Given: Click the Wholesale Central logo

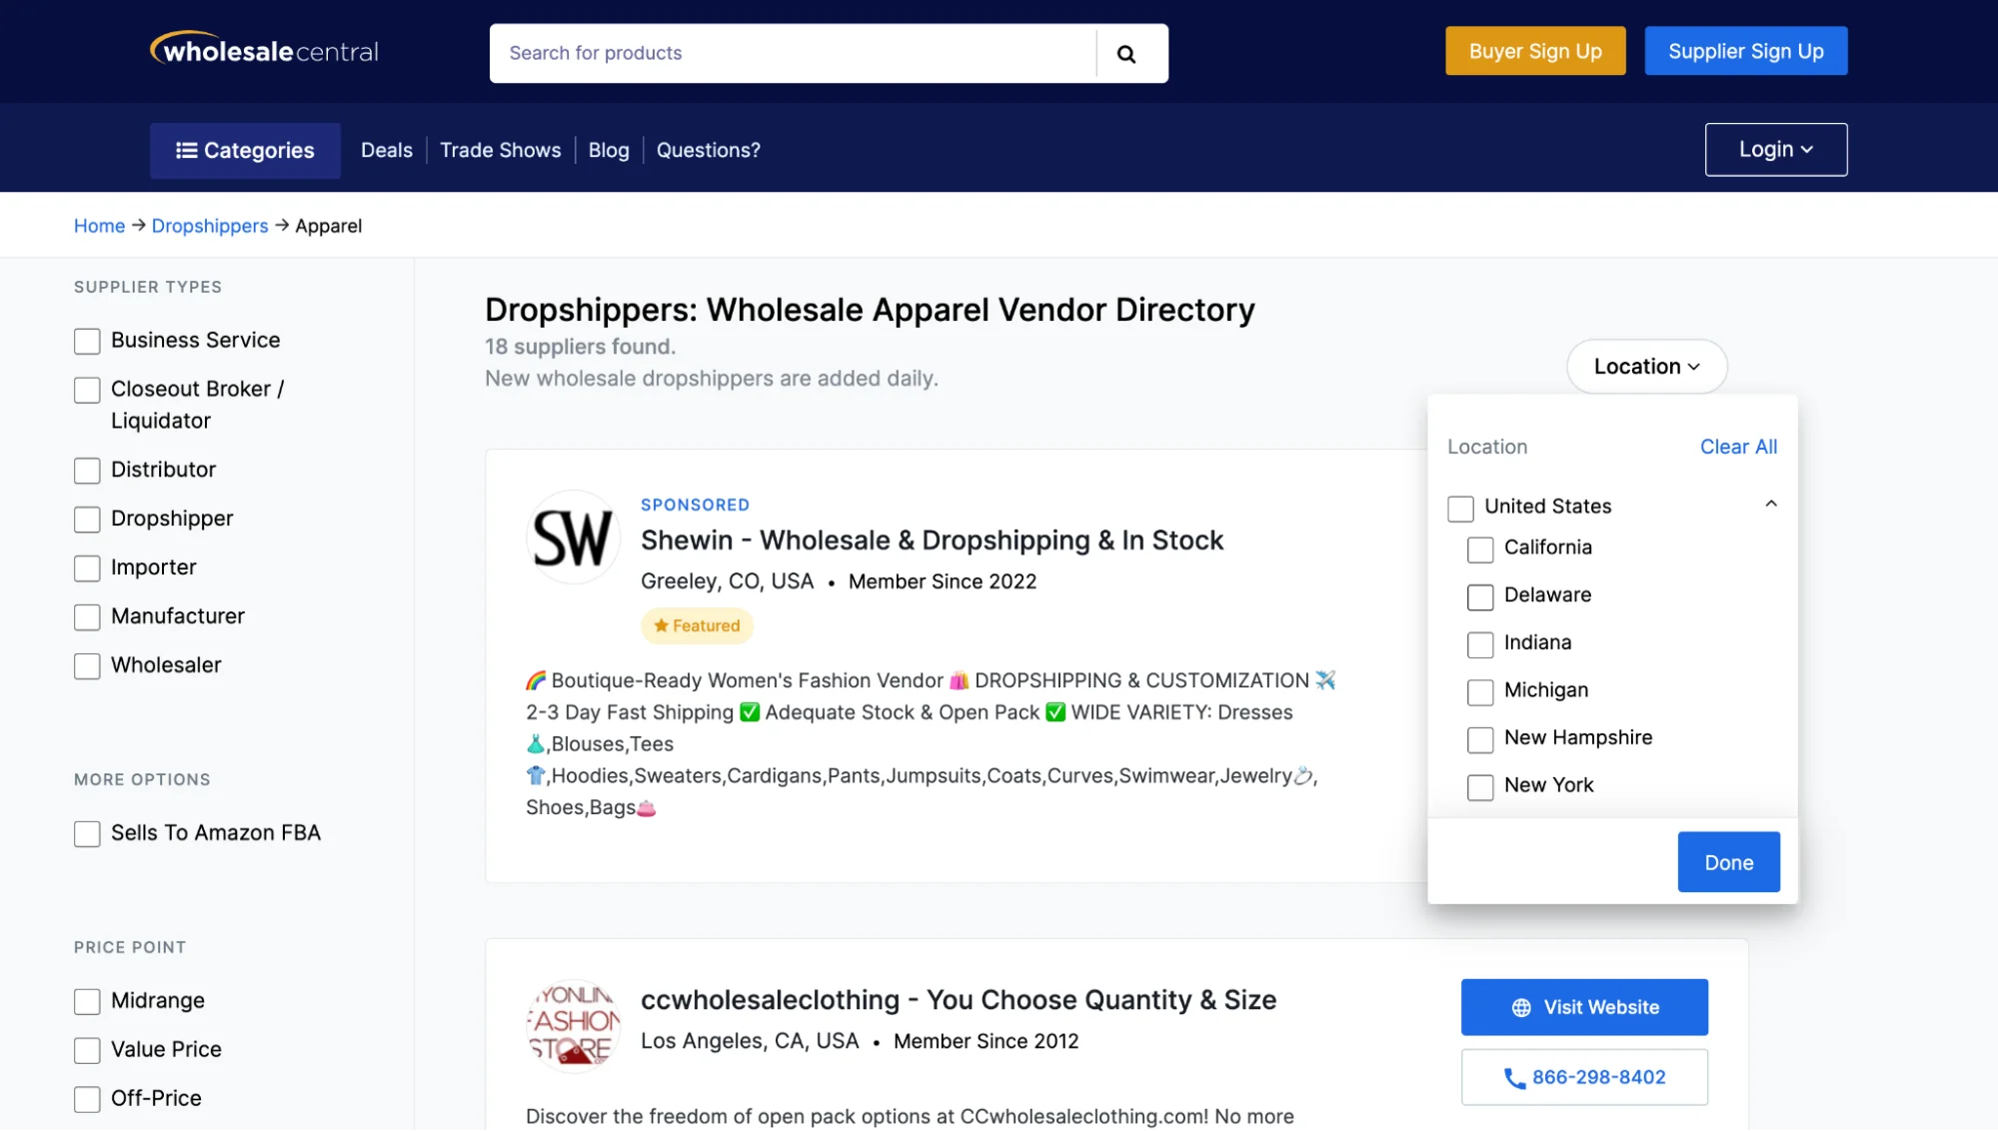Looking at the screenshot, I should 263,50.
